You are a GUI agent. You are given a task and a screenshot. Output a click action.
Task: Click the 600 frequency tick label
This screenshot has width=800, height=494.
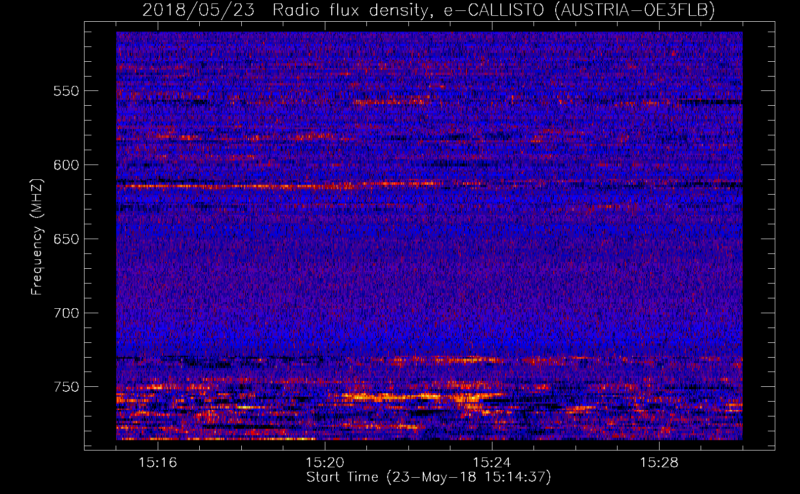pyautogui.click(x=66, y=165)
